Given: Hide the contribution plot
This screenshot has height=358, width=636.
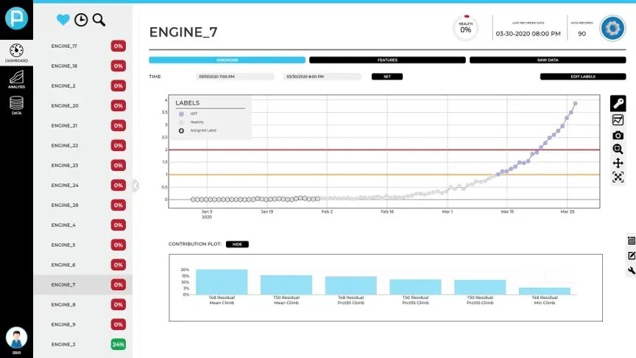Looking at the screenshot, I should [x=237, y=245].
